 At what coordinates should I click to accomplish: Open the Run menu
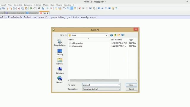52,5
